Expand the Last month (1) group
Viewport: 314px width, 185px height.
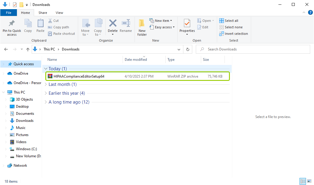[46, 84]
